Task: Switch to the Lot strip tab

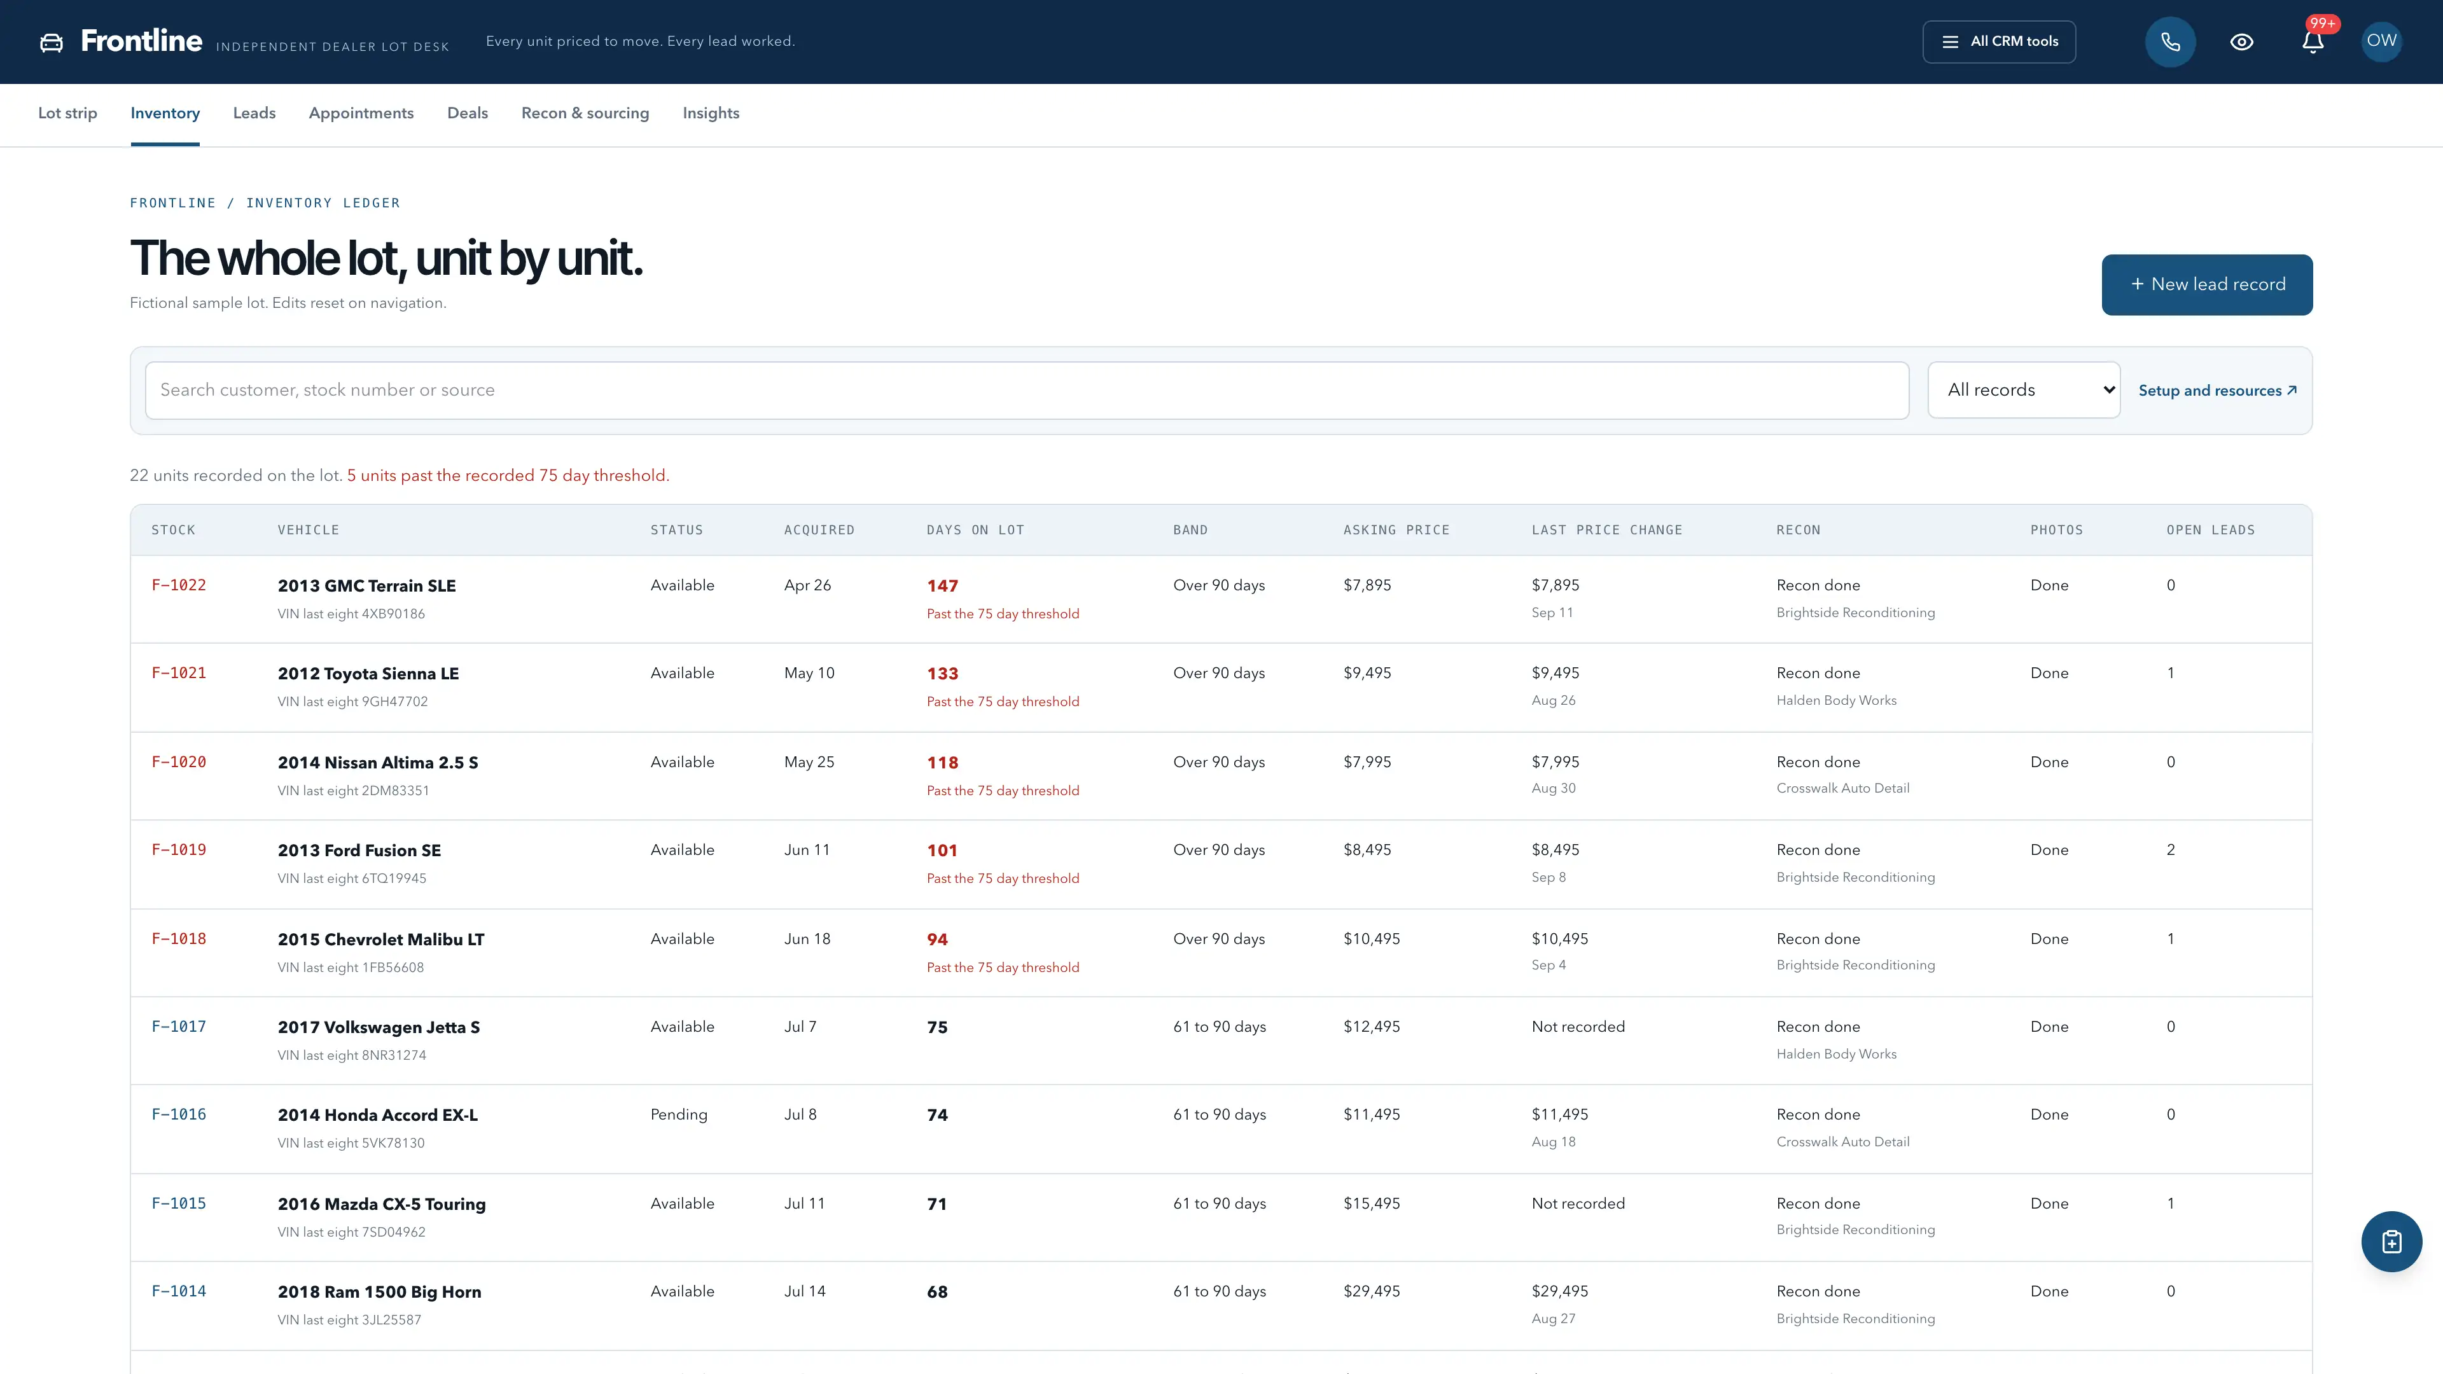Action: 67,113
